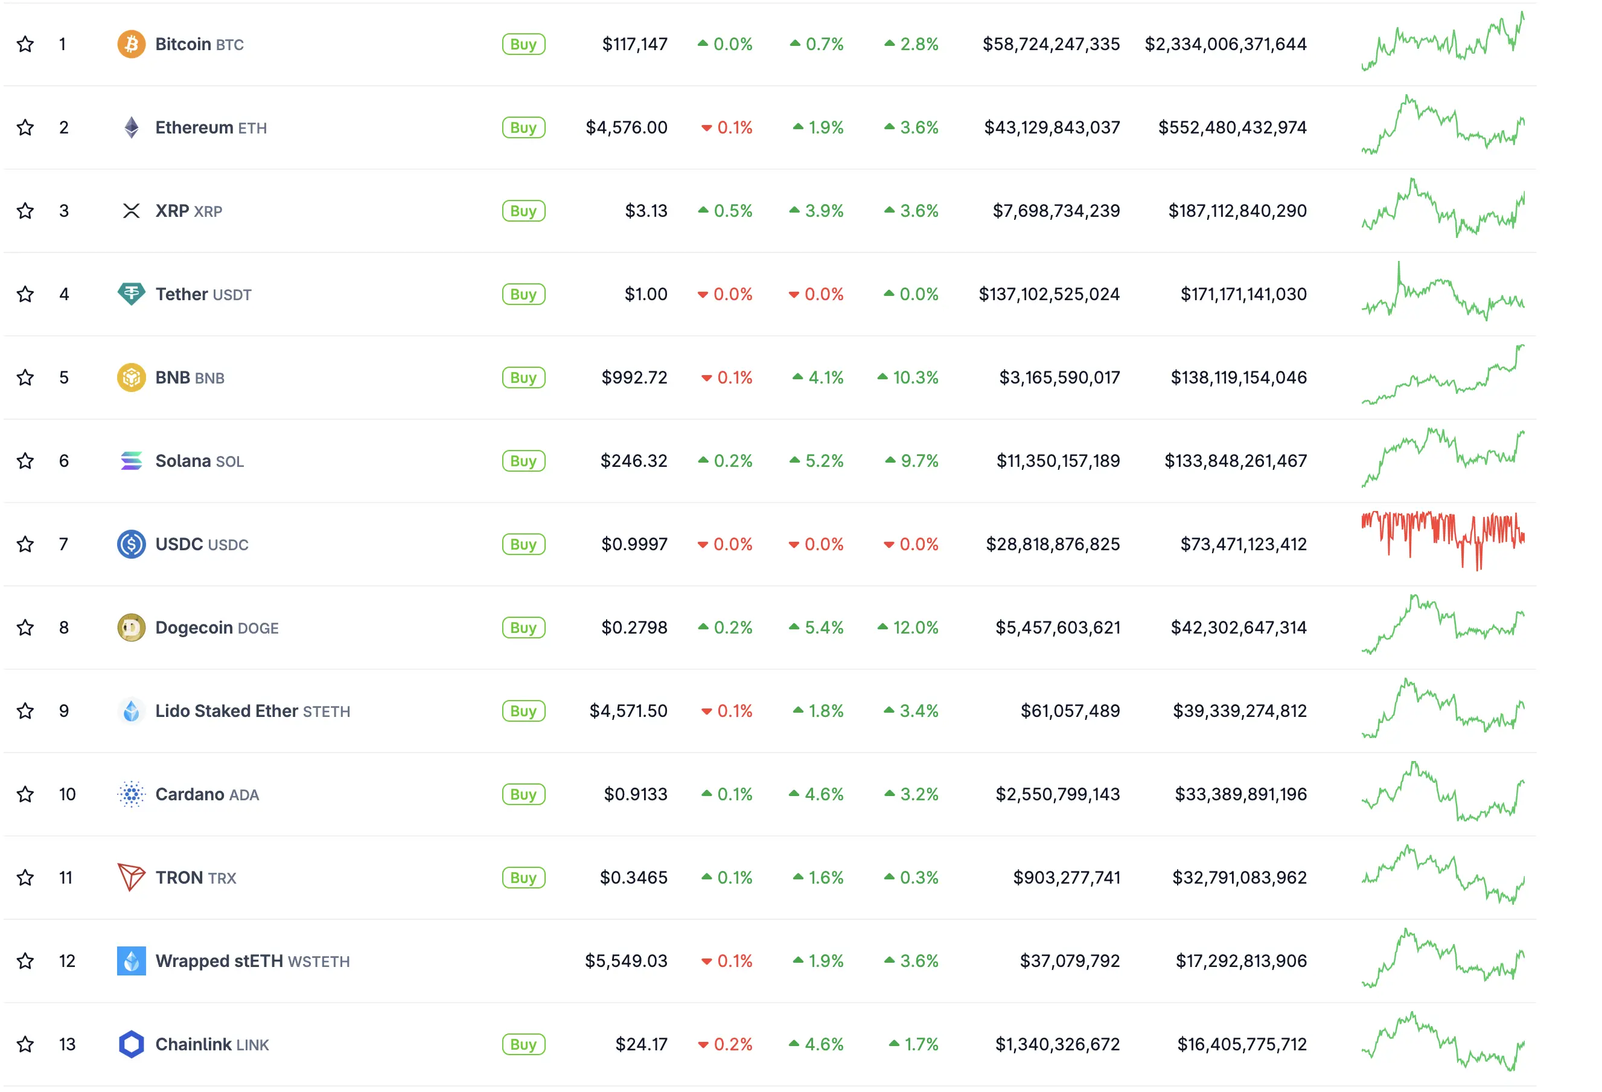Click the Solana logo icon
Screen dimensions: 1602x1092
pyautogui.click(x=132, y=461)
